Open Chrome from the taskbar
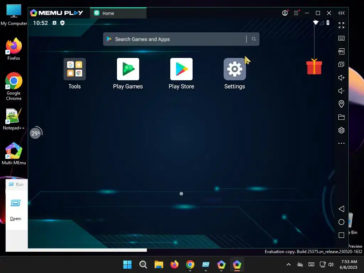This screenshot has height=273, width=364. [x=190, y=264]
